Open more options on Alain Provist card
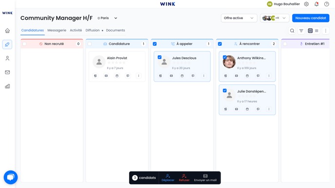Image resolution: width=335 pixels, height=188 pixels. point(138,76)
